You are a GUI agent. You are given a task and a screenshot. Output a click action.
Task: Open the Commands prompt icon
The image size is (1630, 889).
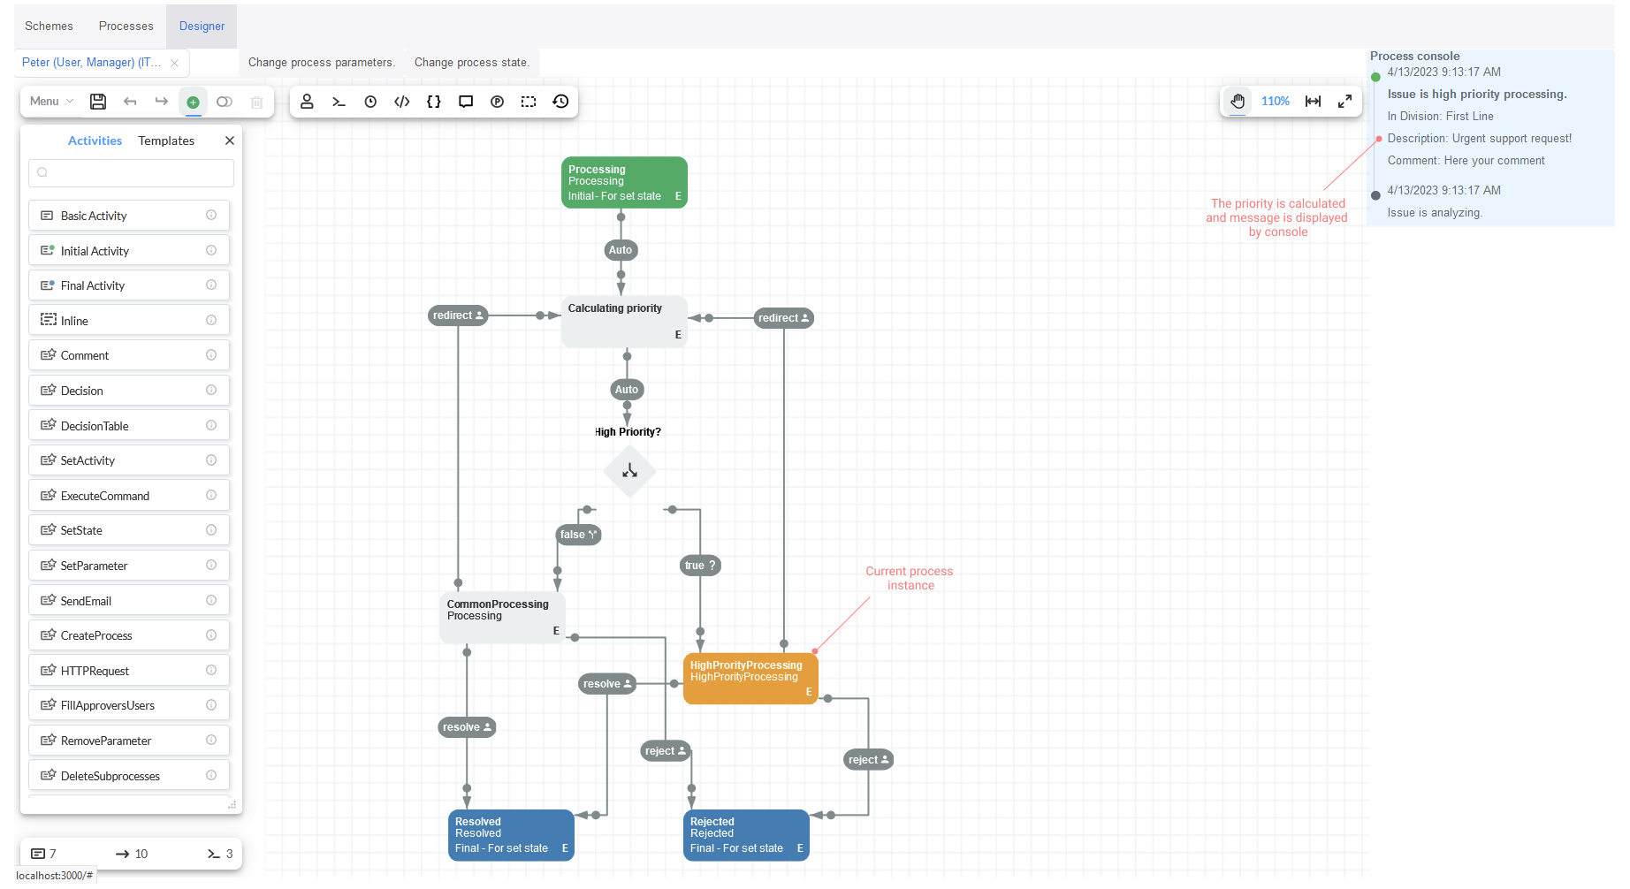click(339, 102)
